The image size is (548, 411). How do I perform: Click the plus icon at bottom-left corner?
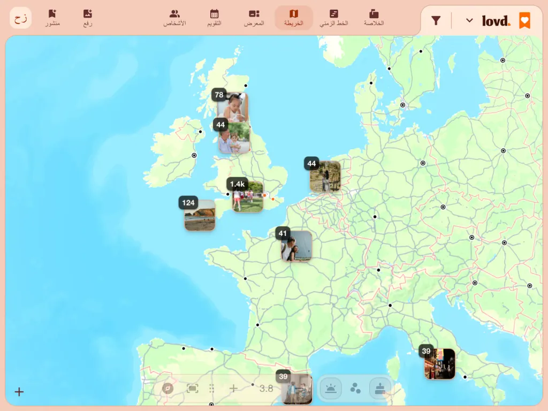pyautogui.click(x=19, y=392)
